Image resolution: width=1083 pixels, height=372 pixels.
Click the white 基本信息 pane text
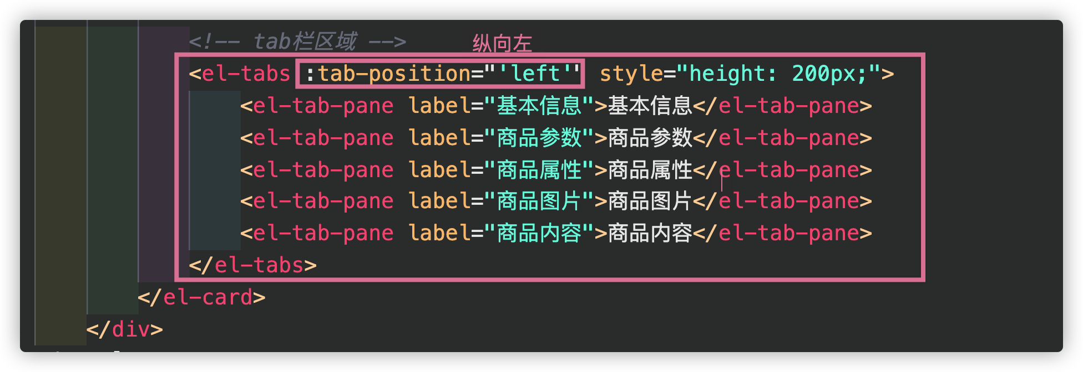(650, 106)
